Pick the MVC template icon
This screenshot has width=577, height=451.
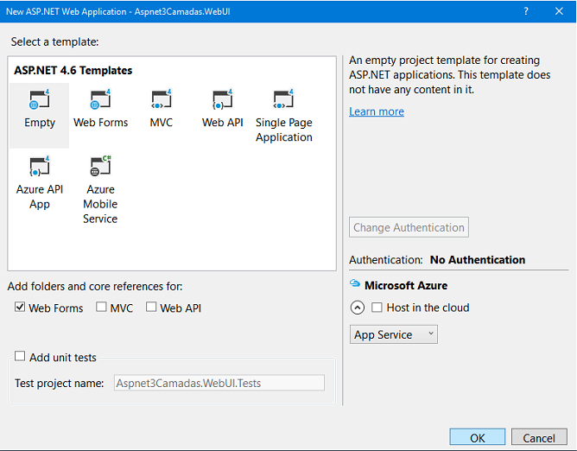pyautogui.click(x=162, y=99)
